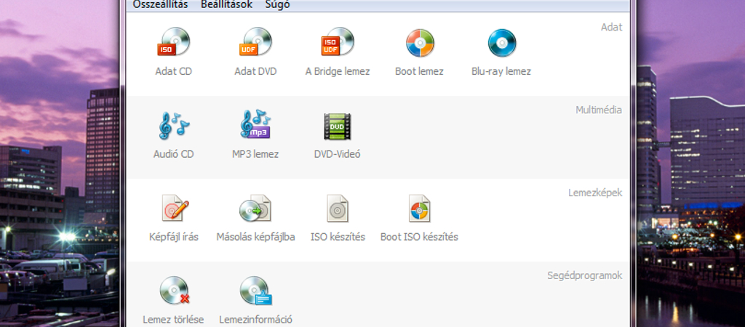Screen dimensions: 745x327
Task: Click the Másolás képfájlba label
Action: [x=255, y=237]
